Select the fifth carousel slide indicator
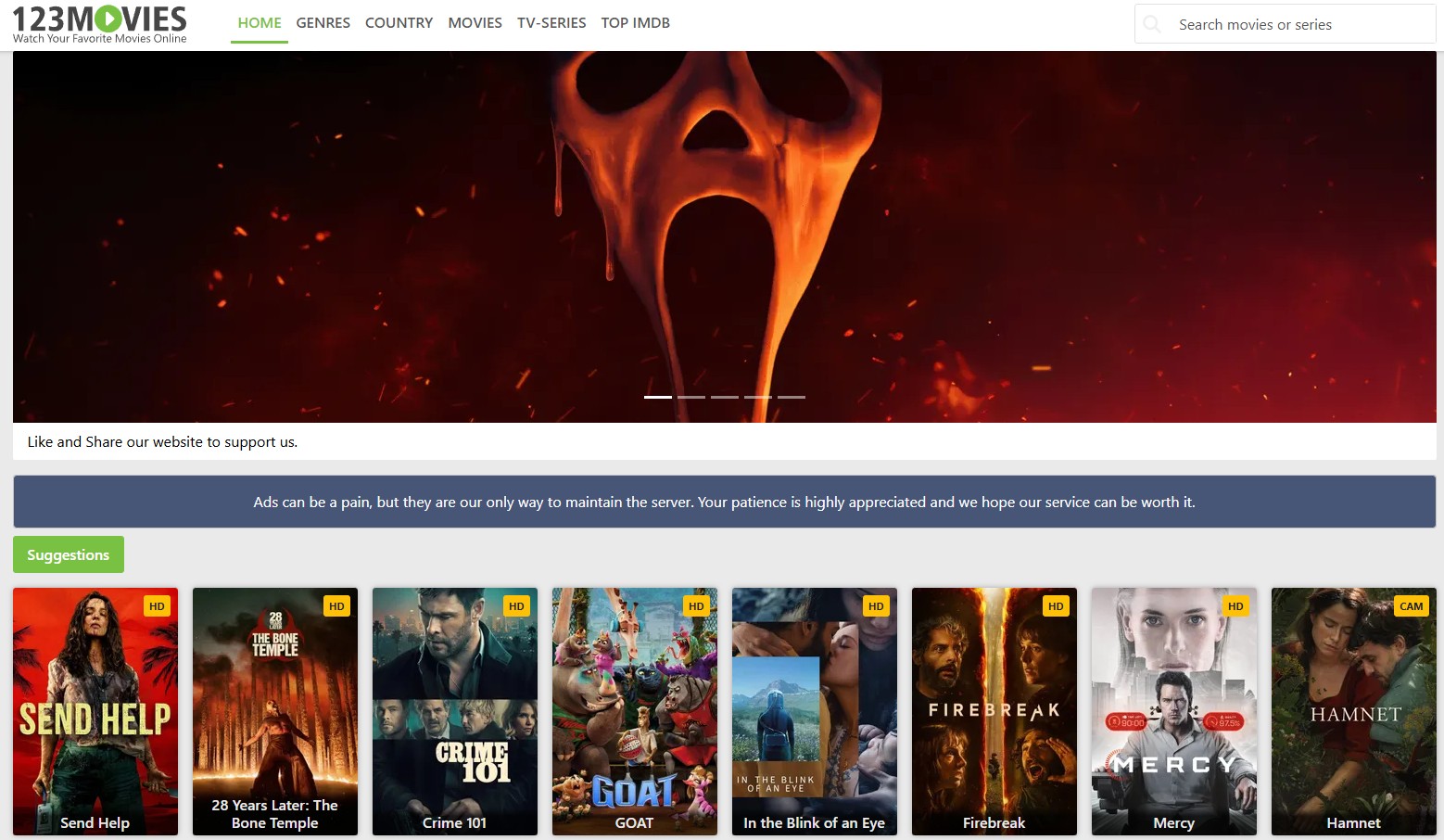This screenshot has height=840, width=1444. coord(792,397)
